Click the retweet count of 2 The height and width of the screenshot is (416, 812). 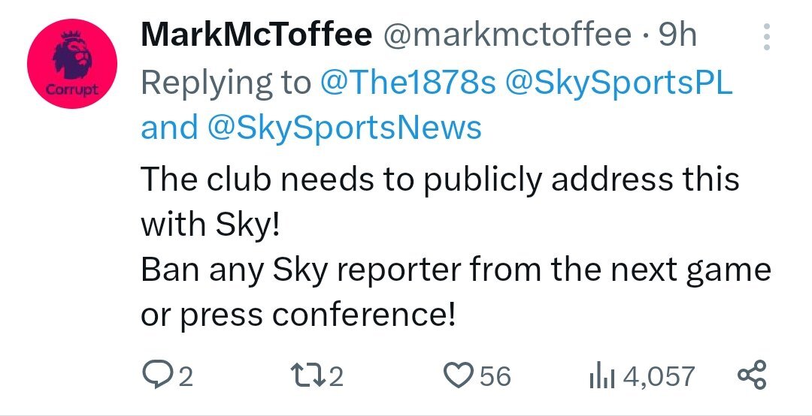click(x=336, y=377)
